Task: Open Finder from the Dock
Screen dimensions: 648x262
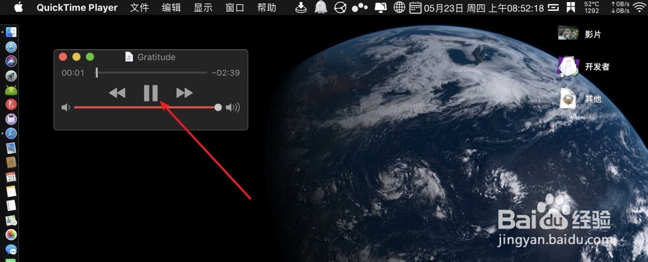Action: (x=11, y=32)
